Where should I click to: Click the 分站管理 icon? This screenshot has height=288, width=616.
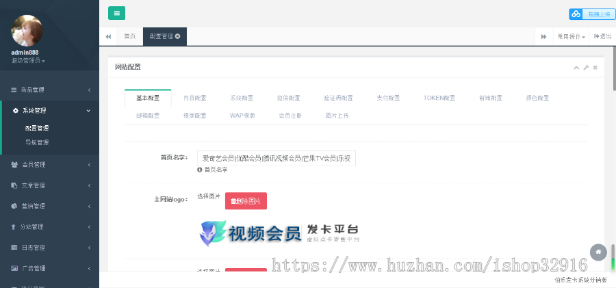coord(13,226)
